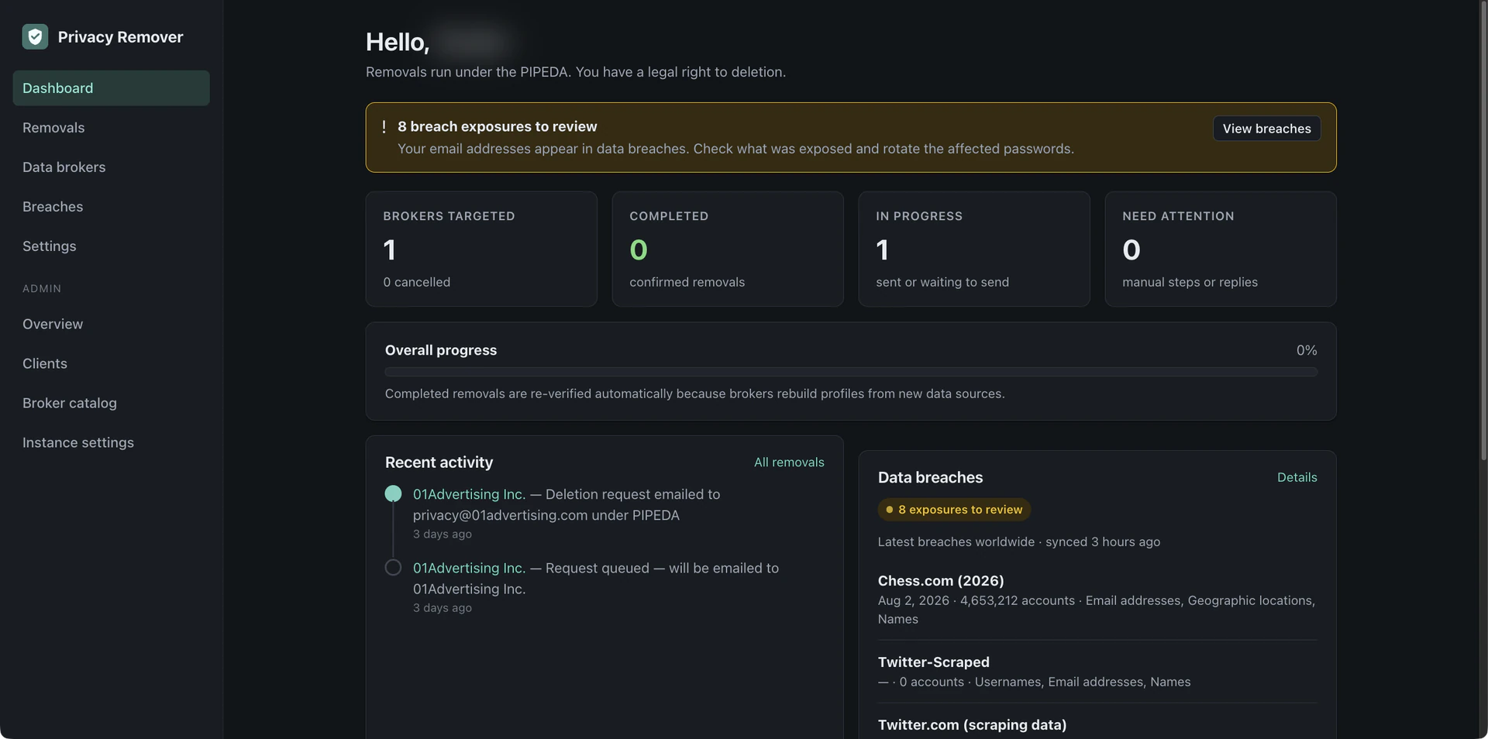Screen dimensions: 1488x739
Task: Click the 8 breach exposures to review heading
Action: 498,126
